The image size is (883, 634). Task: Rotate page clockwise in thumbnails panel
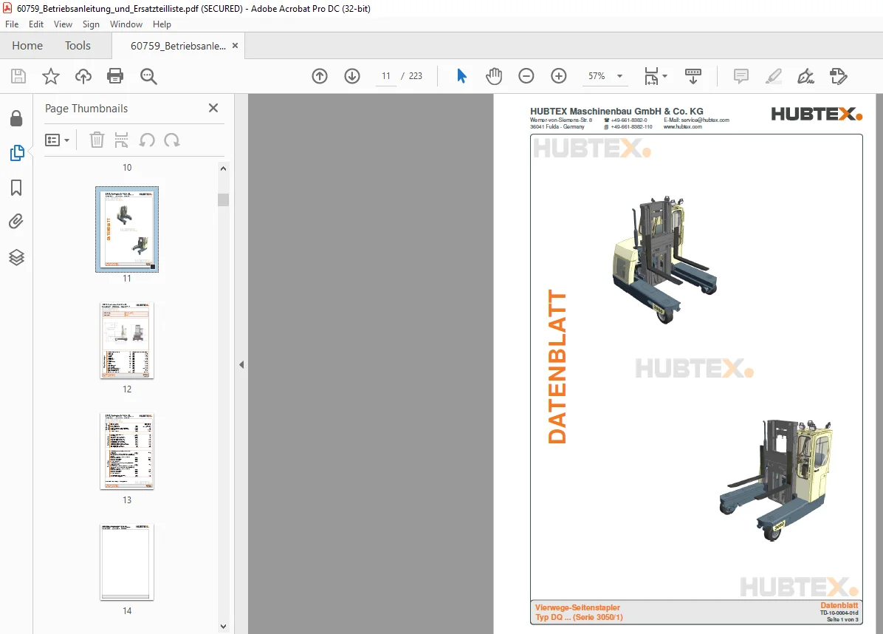[x=172, y=140]
